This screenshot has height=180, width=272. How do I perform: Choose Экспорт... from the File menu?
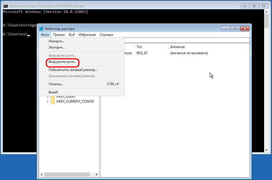coord(82,47)
